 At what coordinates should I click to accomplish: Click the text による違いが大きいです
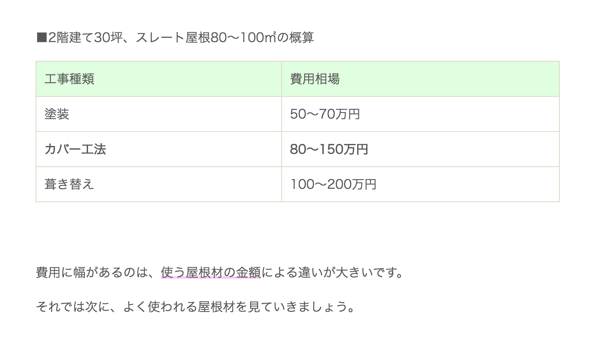[x=332, y=272]
